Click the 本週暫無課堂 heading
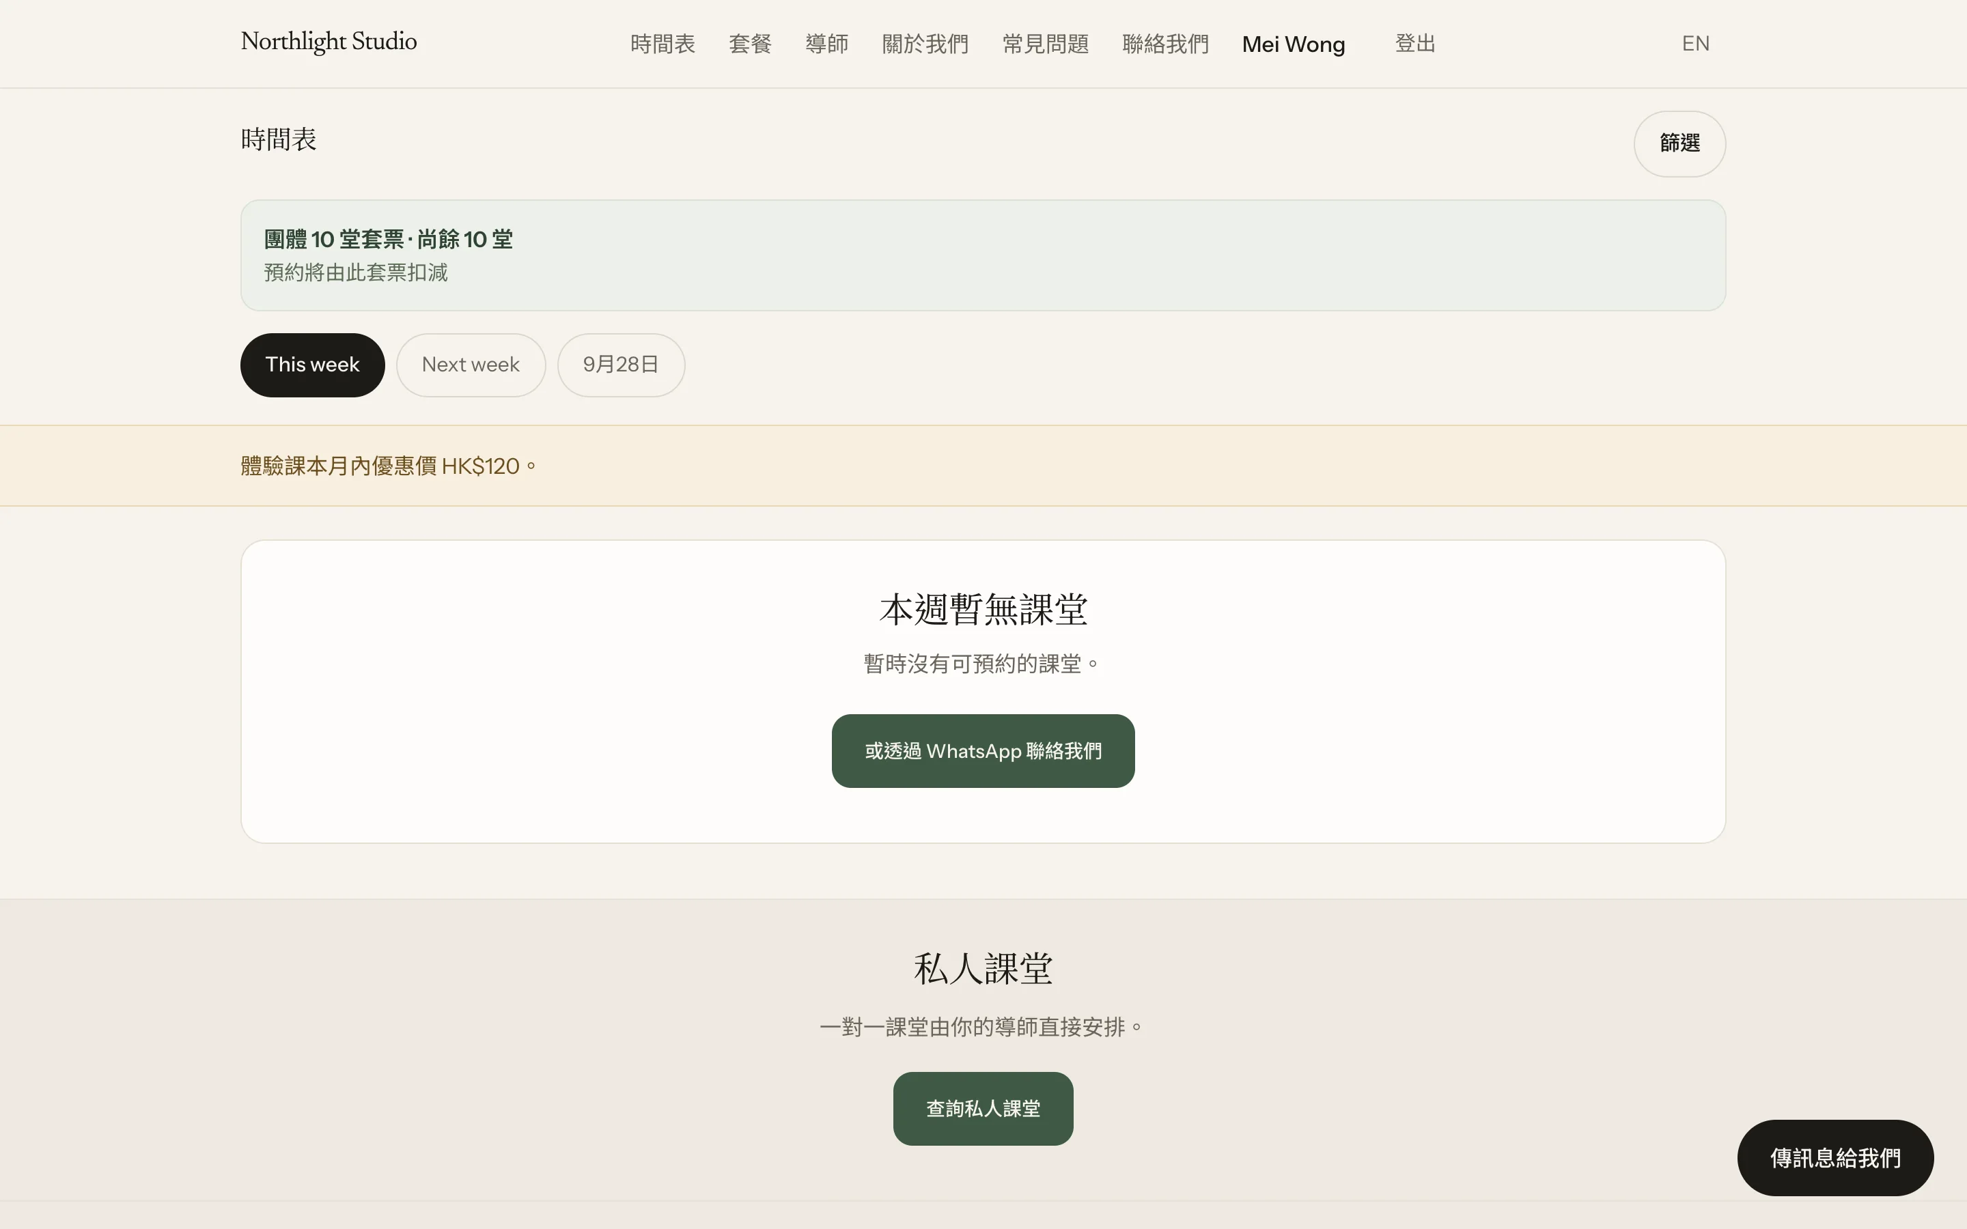The image size is (1967, 1229). tap(983, 610)
